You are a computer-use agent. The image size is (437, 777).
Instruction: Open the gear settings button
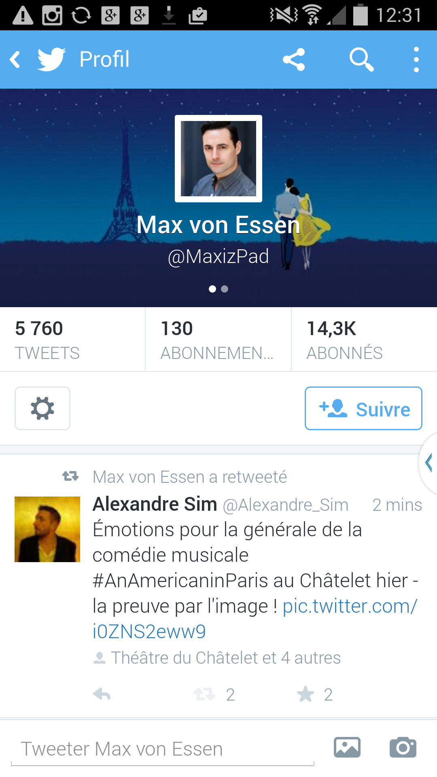42,408
